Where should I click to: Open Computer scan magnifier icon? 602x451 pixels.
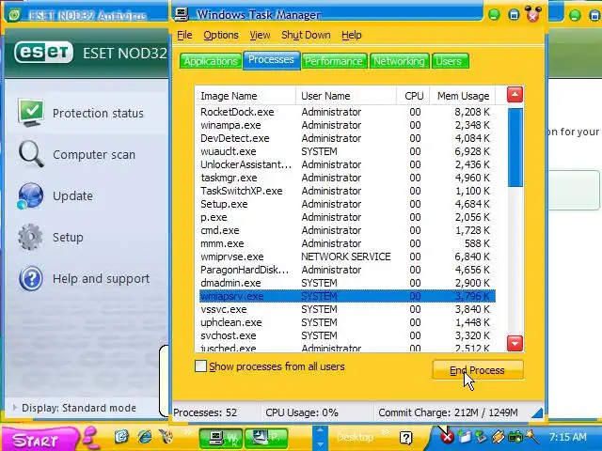pyautogui.click(x=31, y=154)
